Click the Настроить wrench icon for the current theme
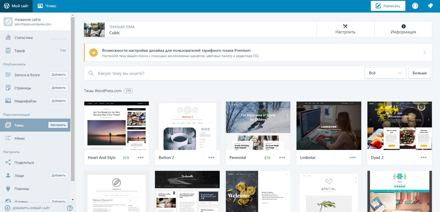 [x=345, y=26]
